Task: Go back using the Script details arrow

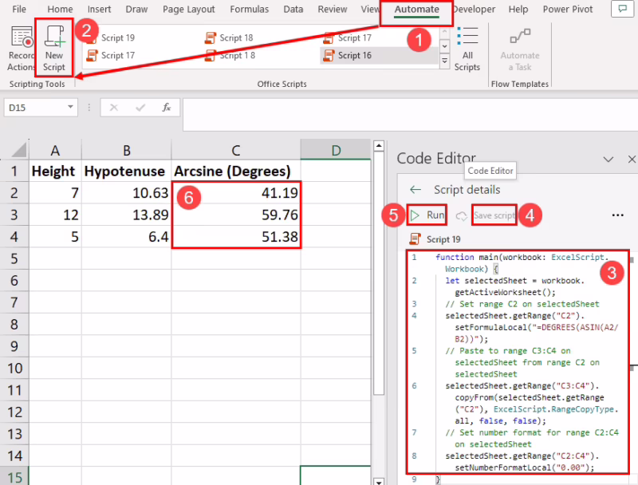Action: click(x=415, y=190)
